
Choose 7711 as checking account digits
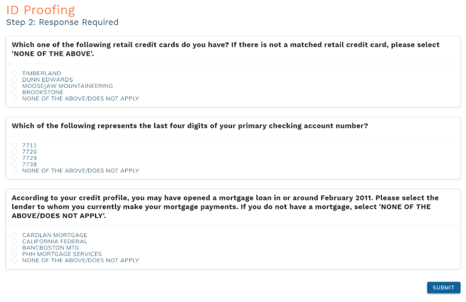tap(15, 145)
